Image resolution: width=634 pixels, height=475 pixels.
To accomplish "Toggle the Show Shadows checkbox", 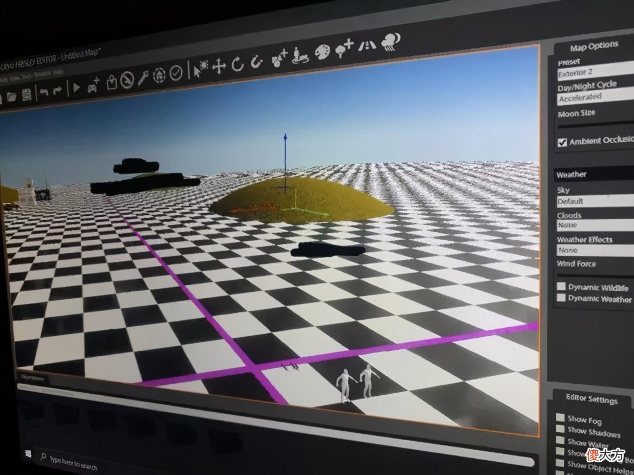I will [x=561, y=429].
